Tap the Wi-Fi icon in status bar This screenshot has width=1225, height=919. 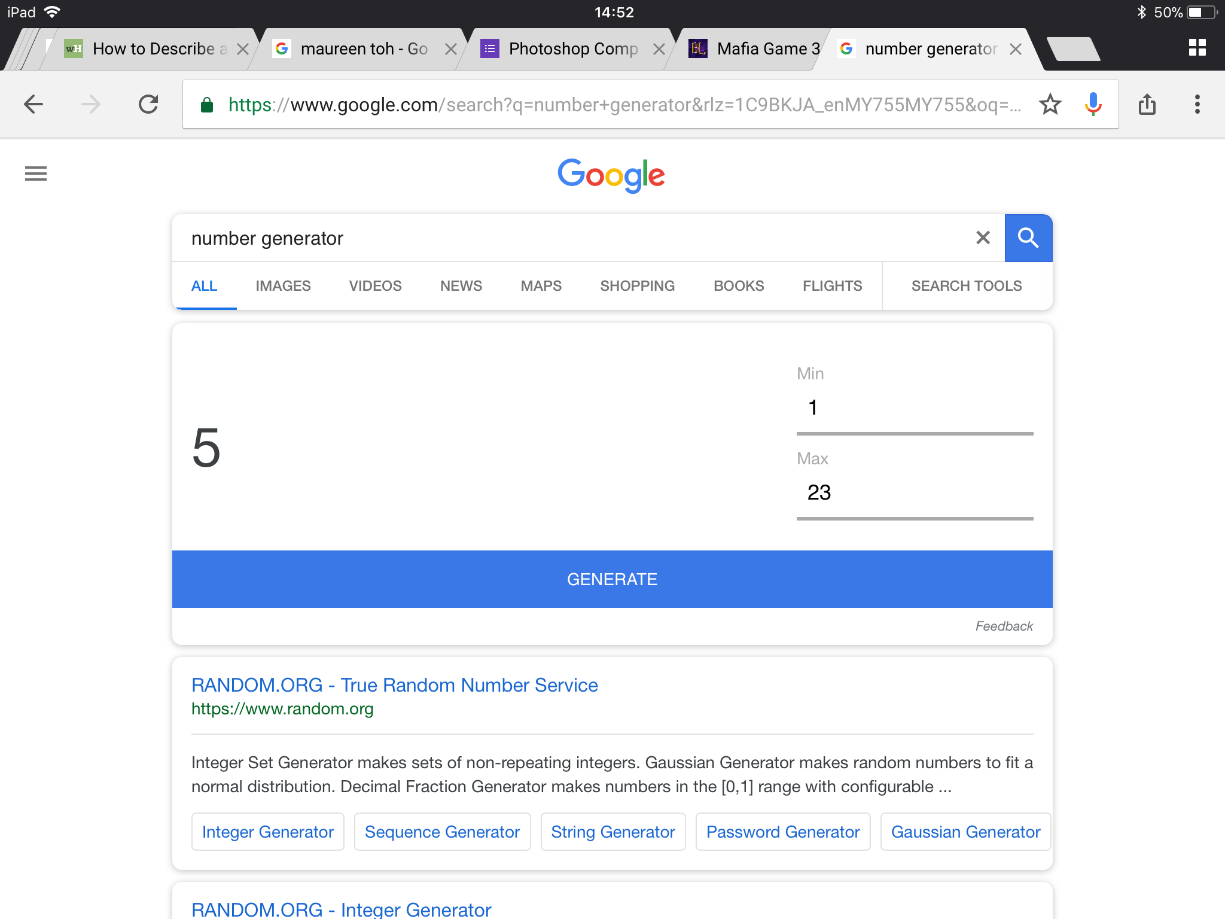coord(53,12)
